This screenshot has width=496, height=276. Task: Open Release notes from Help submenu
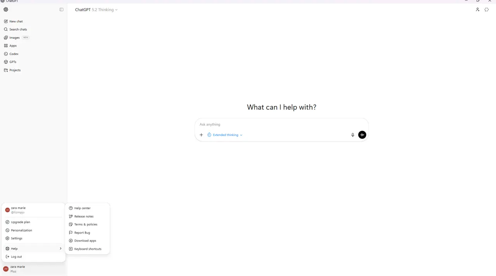coord(88,216)
